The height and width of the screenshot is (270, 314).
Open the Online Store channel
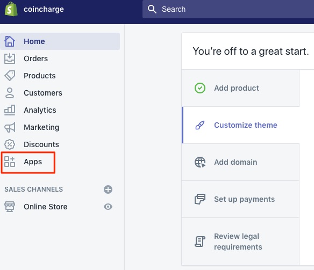[46, 207]
